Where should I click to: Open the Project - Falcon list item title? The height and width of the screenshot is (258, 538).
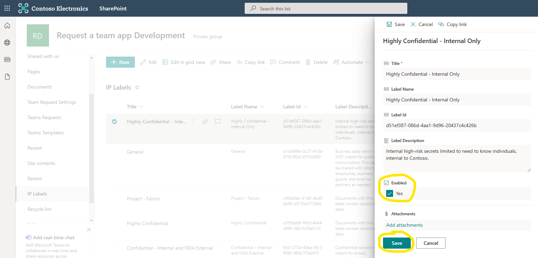[144, 199]
